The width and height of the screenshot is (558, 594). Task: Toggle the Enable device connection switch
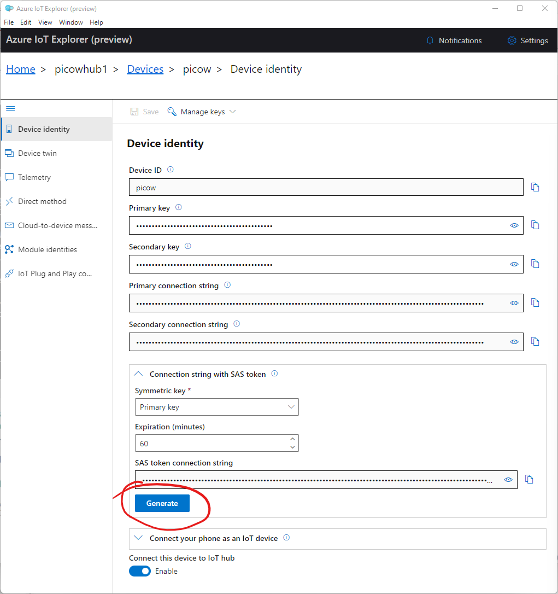point(140,571)
